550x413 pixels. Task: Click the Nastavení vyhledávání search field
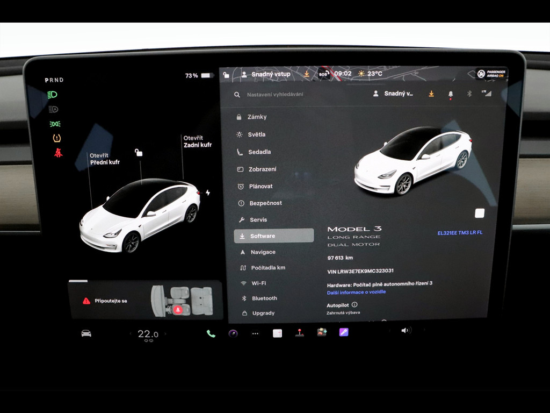pos(275,95)
